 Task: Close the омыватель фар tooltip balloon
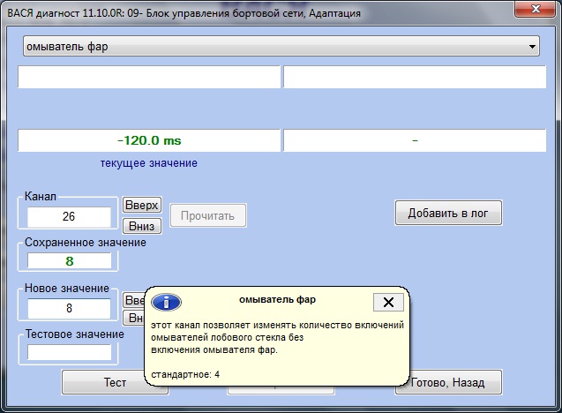pyautogui.click(x=388, y=302)
